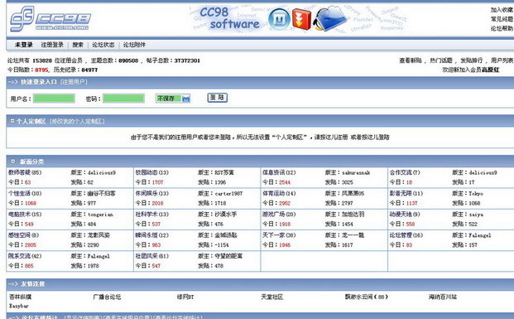Open the 感性空间 board

coord(19,235)
